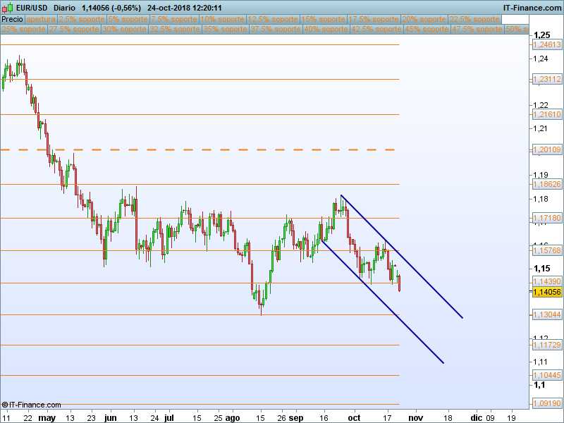This screenshot has height=423, width=564.
Task: Click the ago label on time axis
Action: (x=233, y=418)
